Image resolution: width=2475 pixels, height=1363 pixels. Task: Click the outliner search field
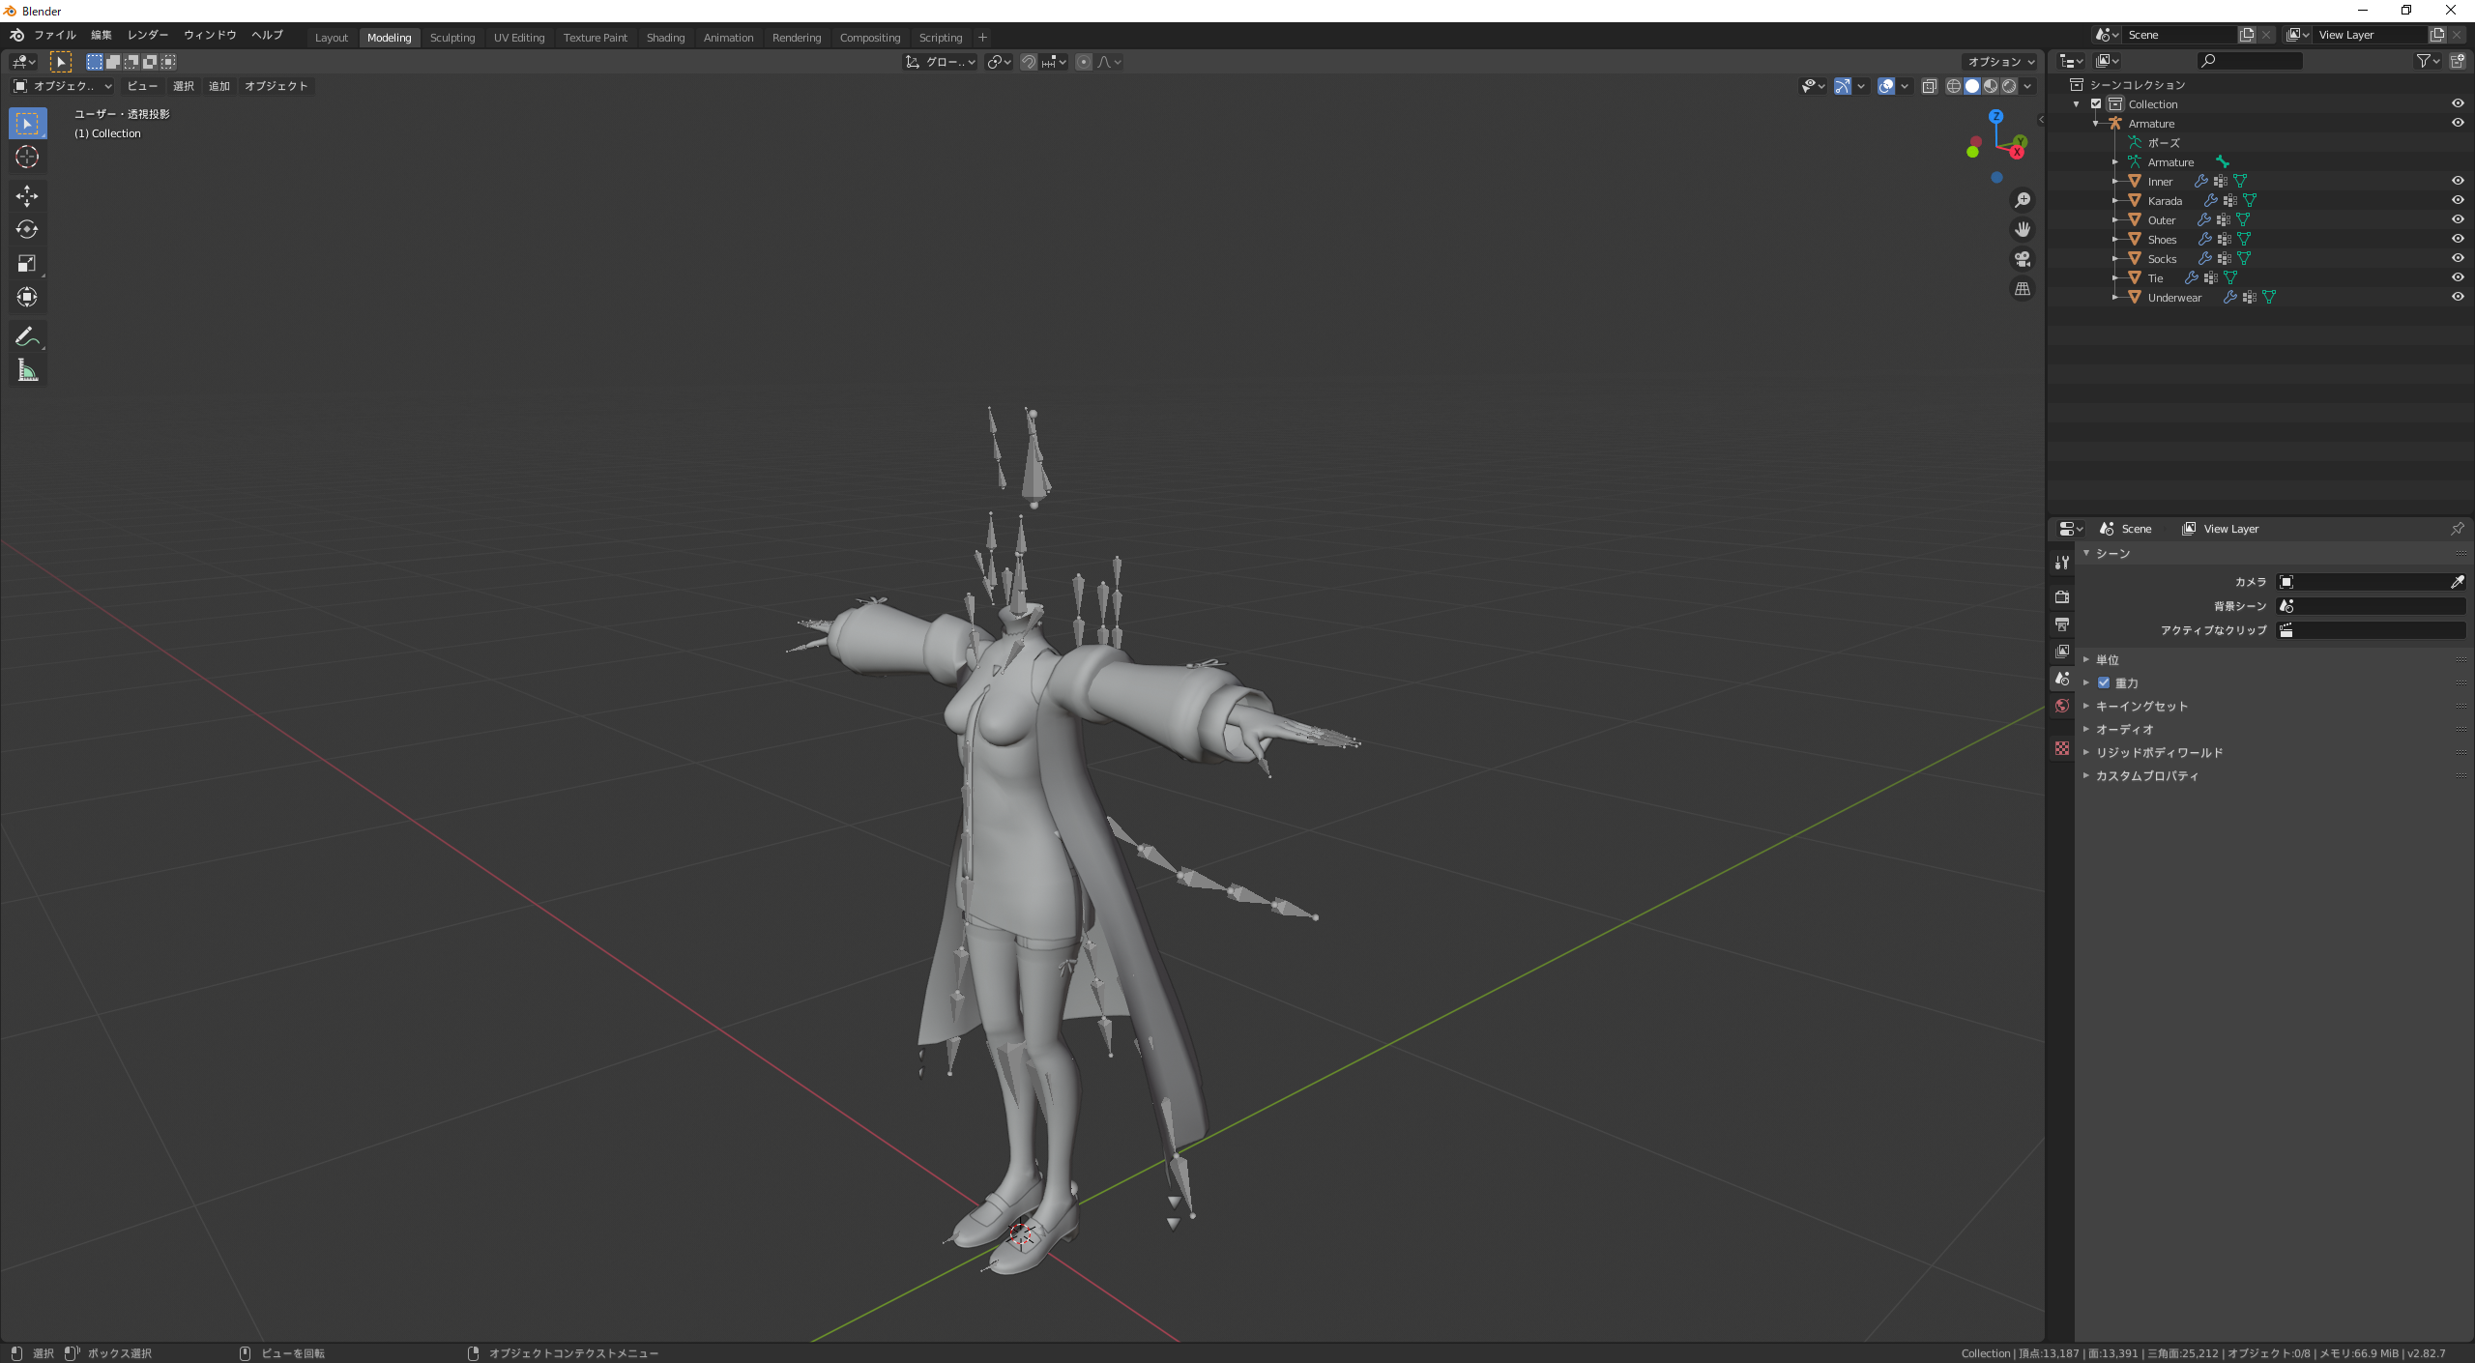(2249, 61)
